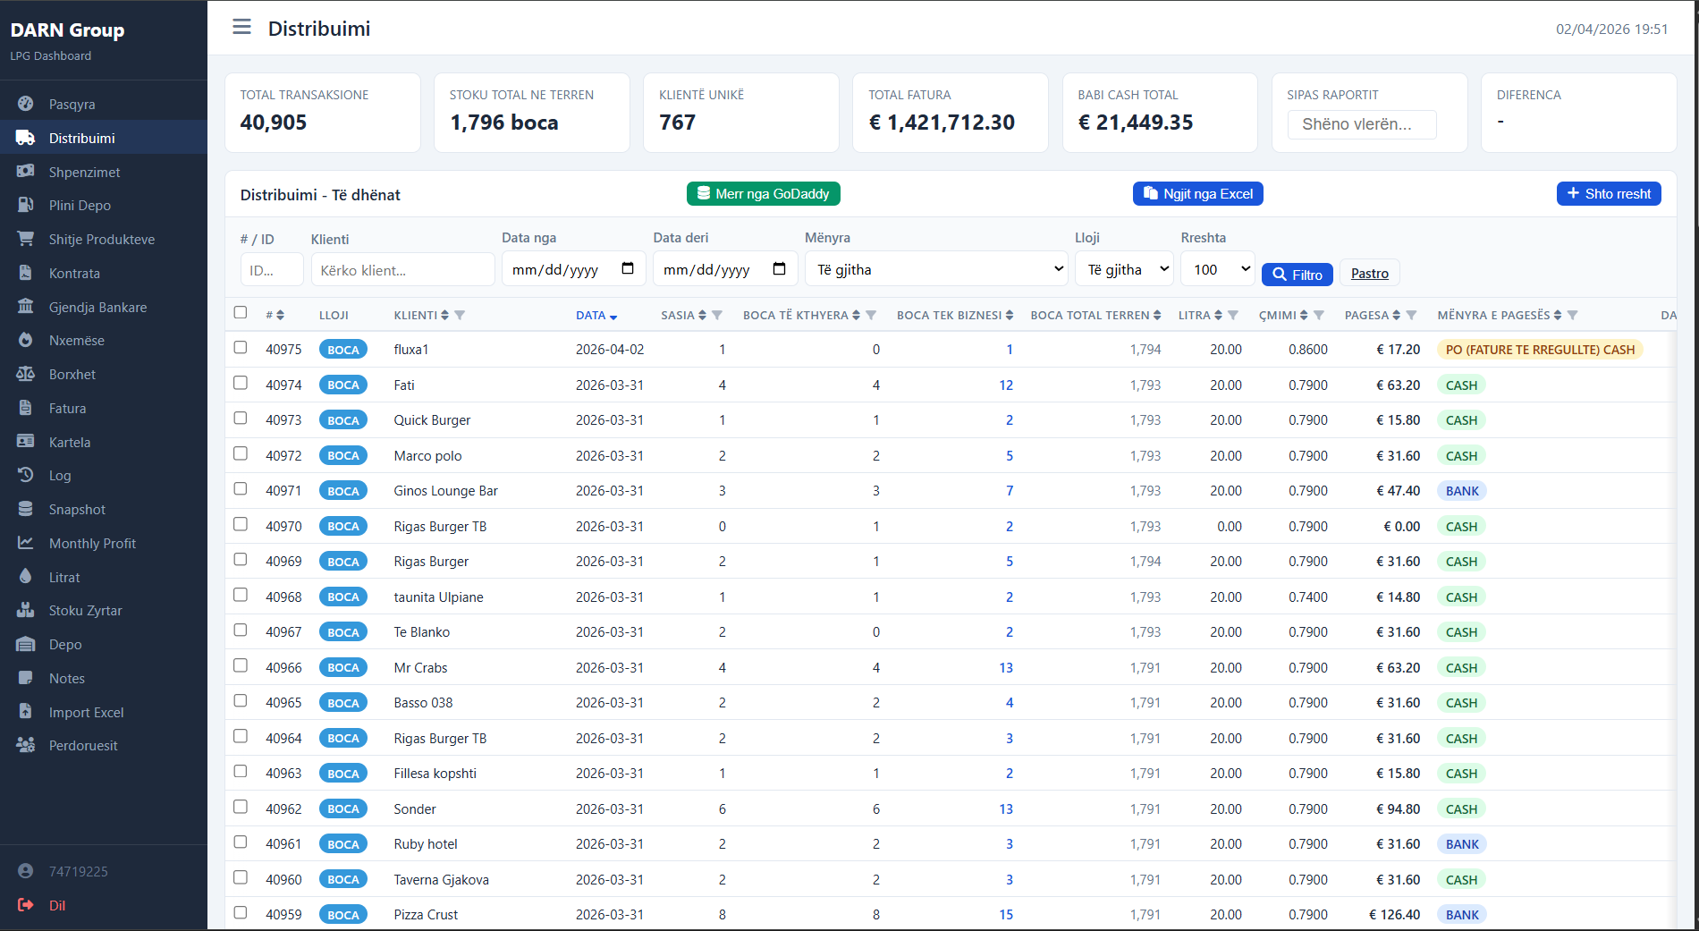Open the Notes section from sidebar

point(65,678)
